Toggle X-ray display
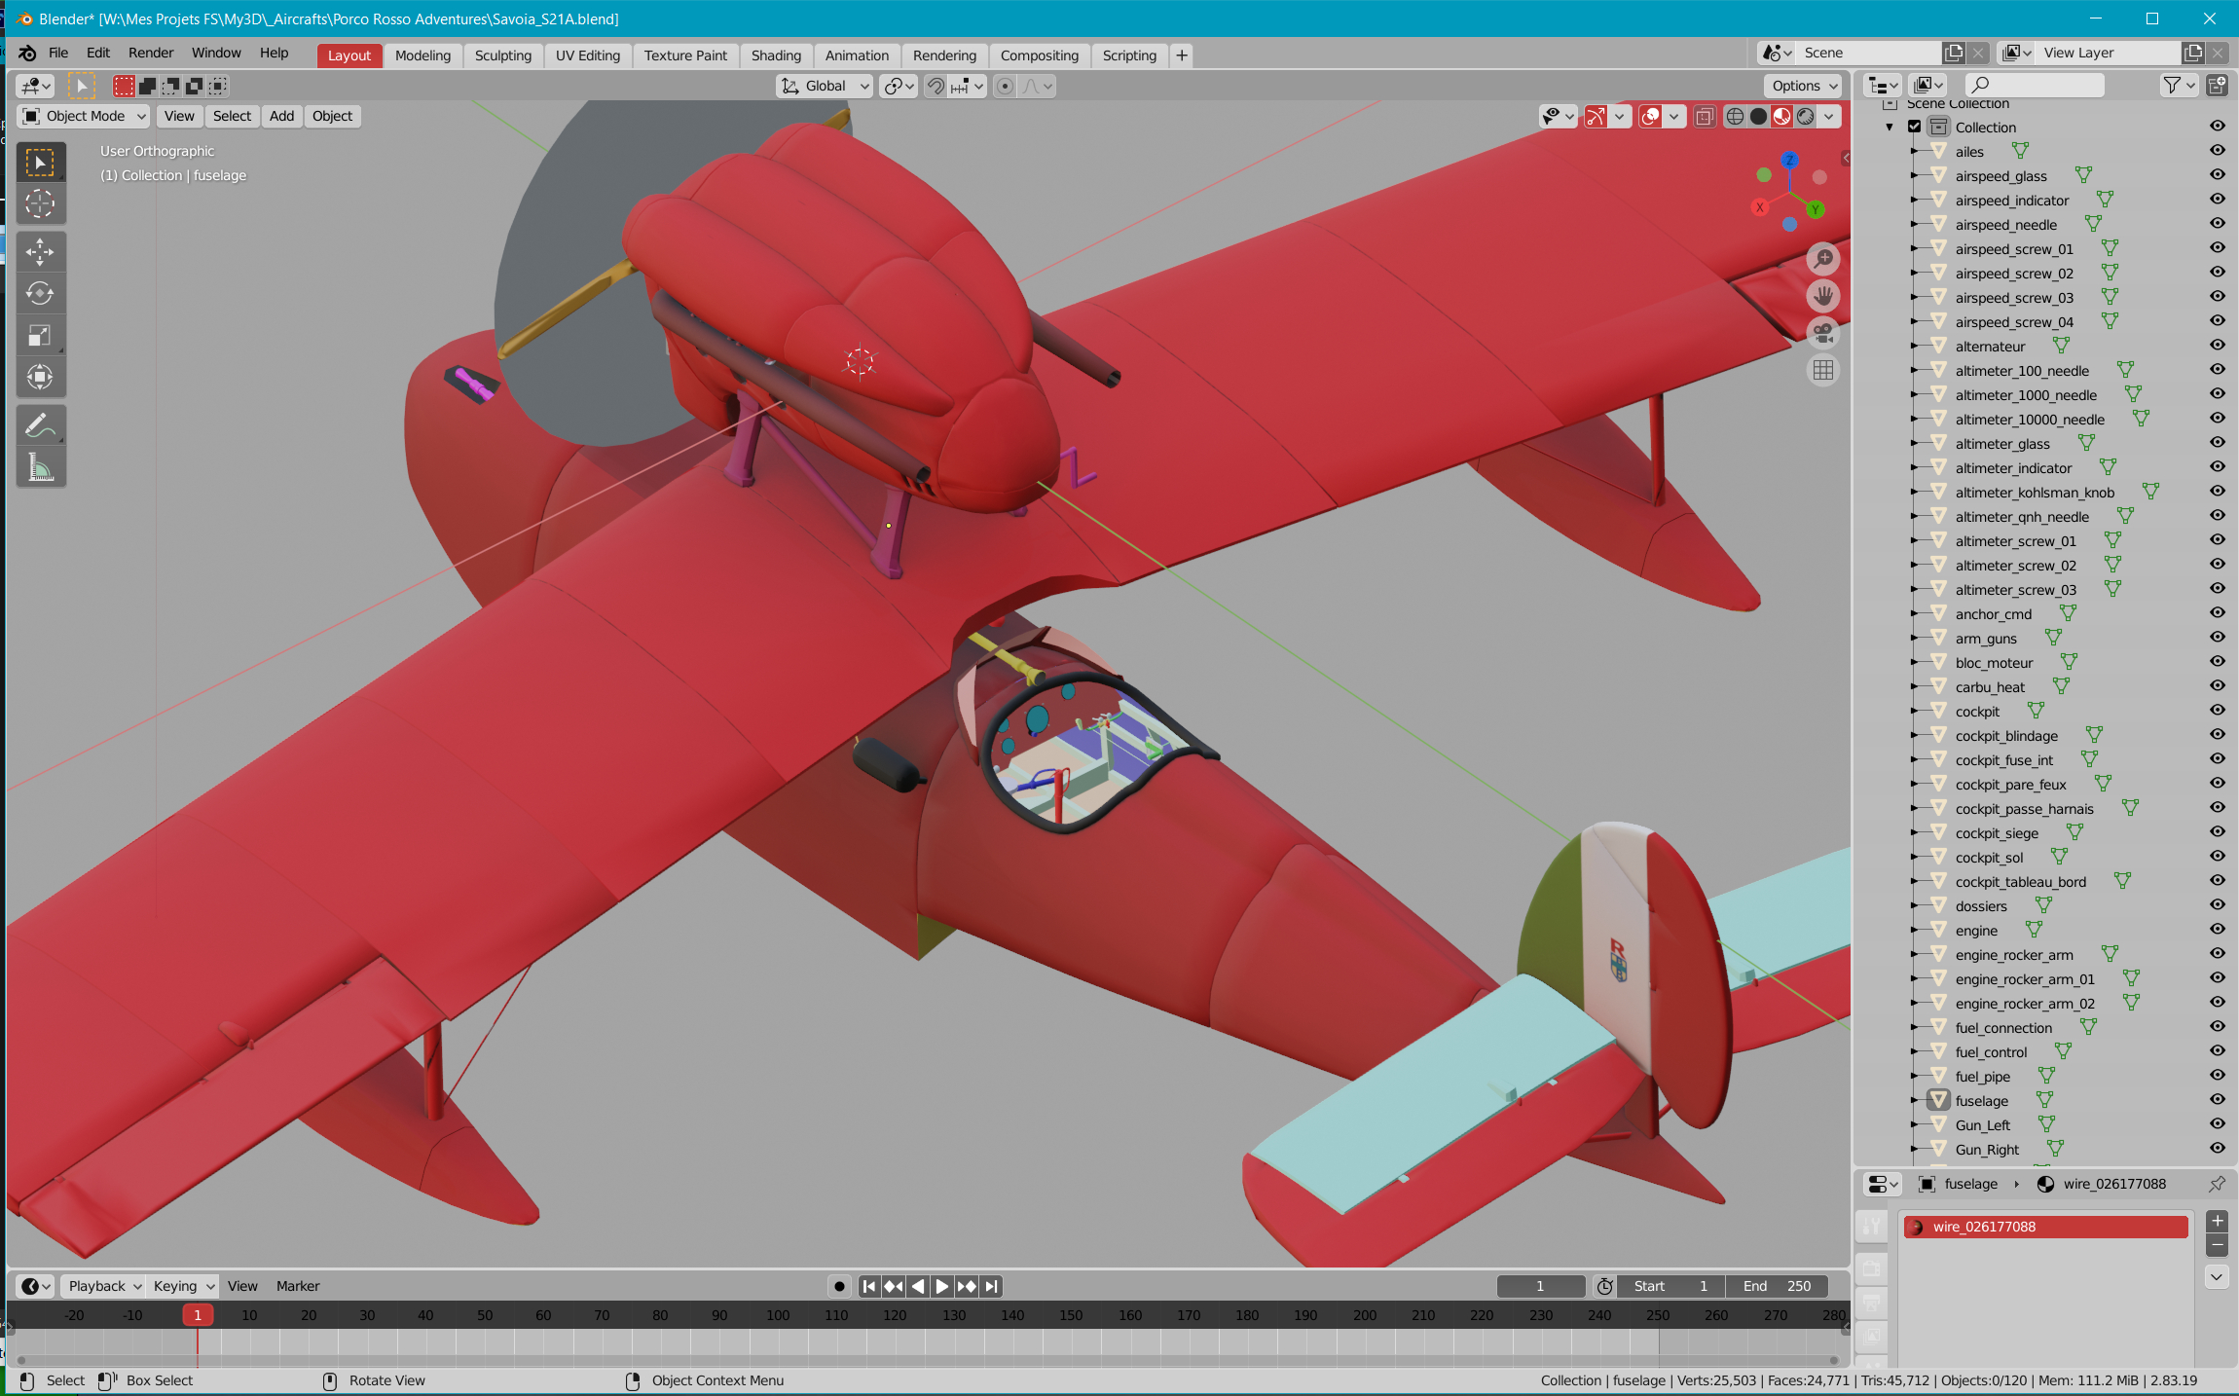The height and width of the screenshot is (1396, 2239). click(1704, 116)
